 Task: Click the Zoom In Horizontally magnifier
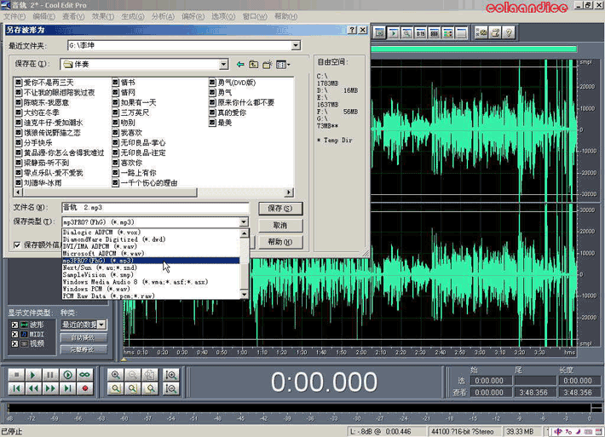pyautogui.click(x=116, y=375)
